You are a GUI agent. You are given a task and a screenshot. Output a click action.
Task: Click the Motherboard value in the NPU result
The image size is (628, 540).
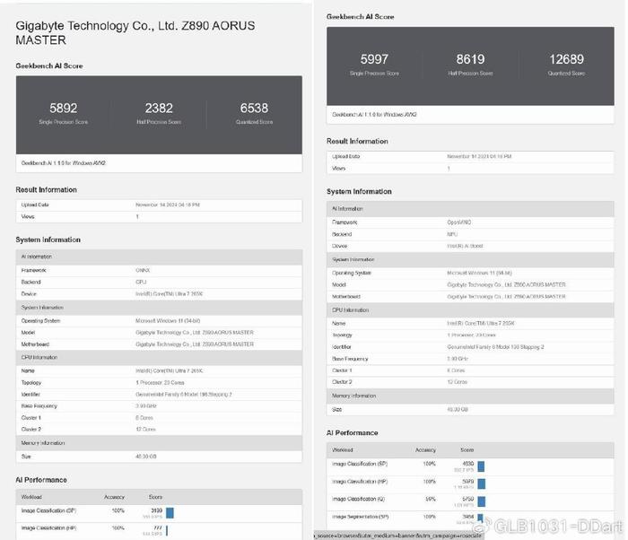coord(506,297)
